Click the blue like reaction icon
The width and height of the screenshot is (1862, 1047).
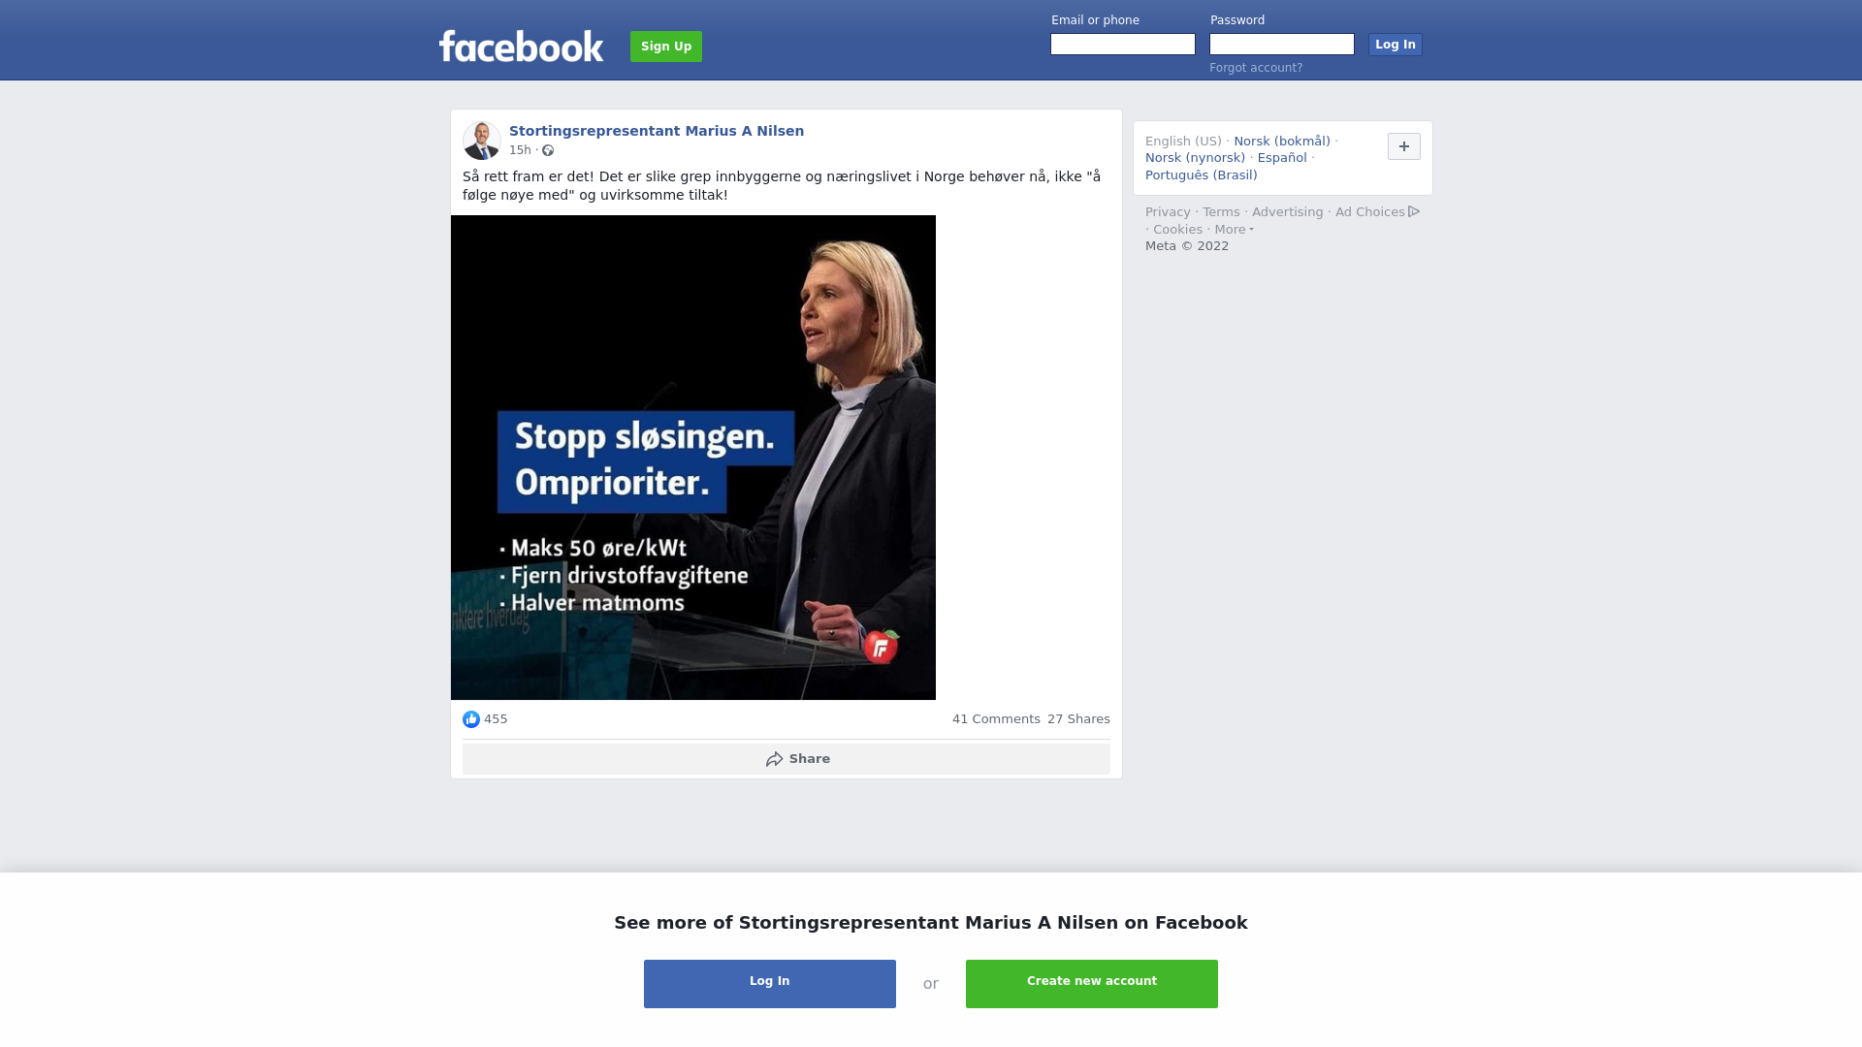tap(471, 719)
